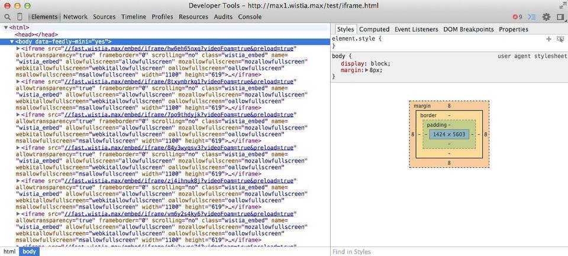Click the top margin value 8
568x256 pixels.
click(x=449, y=106)
